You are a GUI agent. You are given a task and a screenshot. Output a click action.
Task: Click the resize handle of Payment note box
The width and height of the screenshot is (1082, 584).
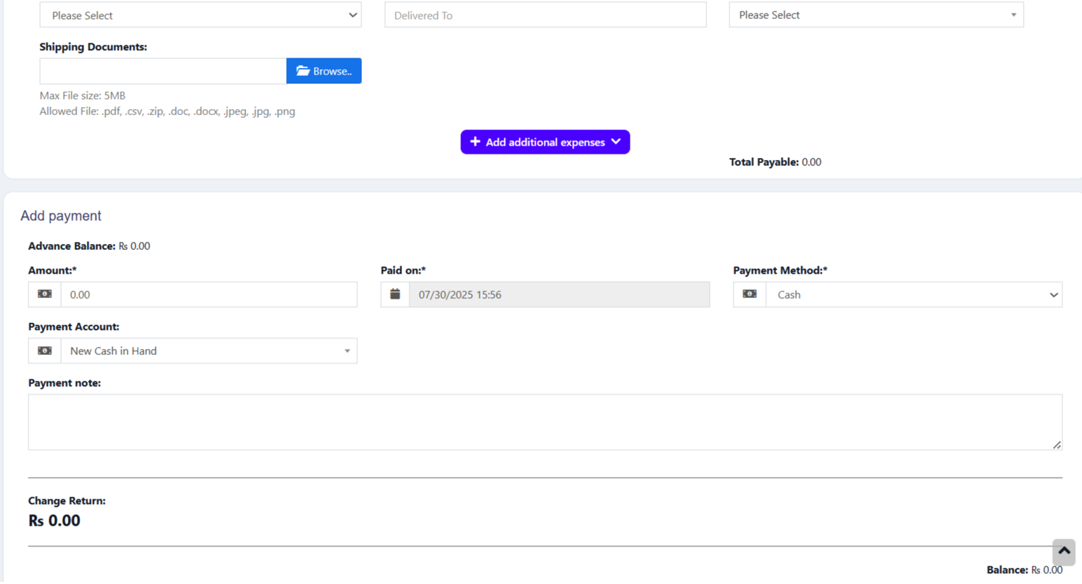point(1056,444)
